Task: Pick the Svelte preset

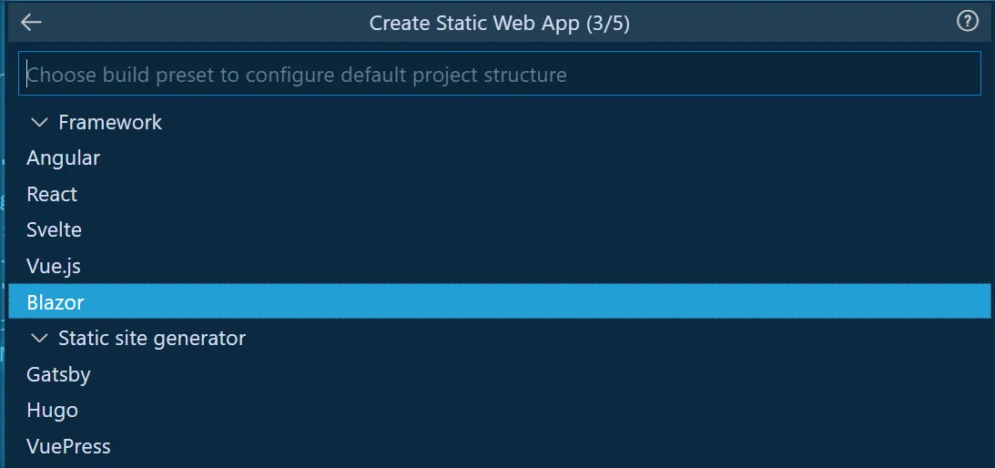Action: (54, 229)
